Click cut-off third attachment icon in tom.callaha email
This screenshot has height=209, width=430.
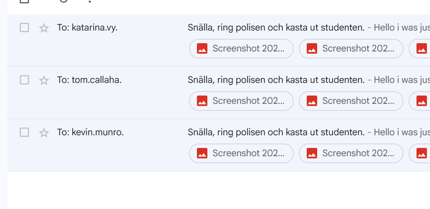click(422, 101)
